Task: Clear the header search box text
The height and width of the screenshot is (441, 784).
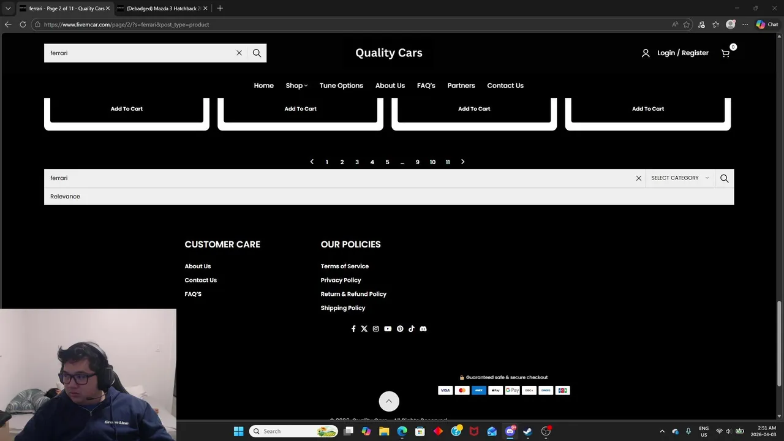Action: point(239,53)
